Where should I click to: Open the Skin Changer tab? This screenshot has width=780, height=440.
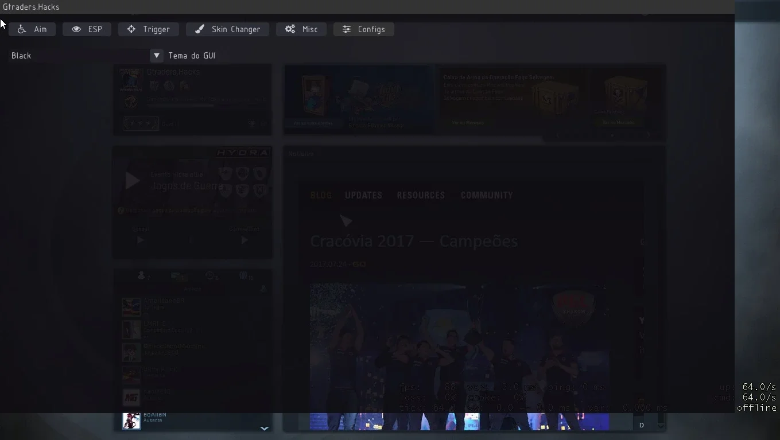(227, 29)
